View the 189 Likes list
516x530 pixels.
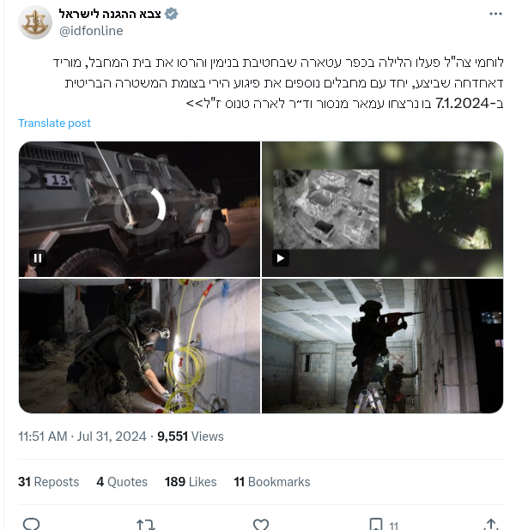tap(191, 482)
